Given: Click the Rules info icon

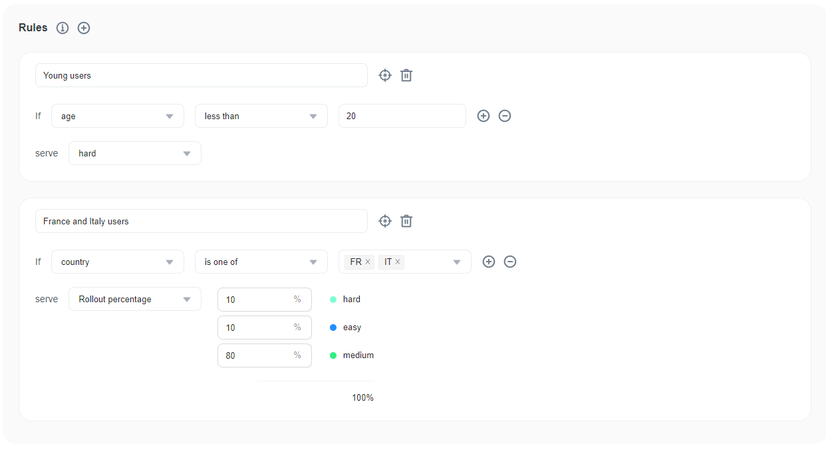Looking at the screenshot, I should (x=63, y=28).
